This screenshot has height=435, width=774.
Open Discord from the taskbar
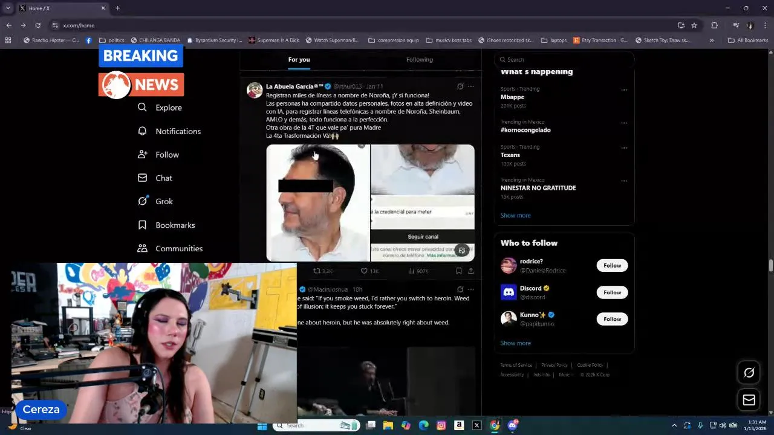[x=513, y=425]
